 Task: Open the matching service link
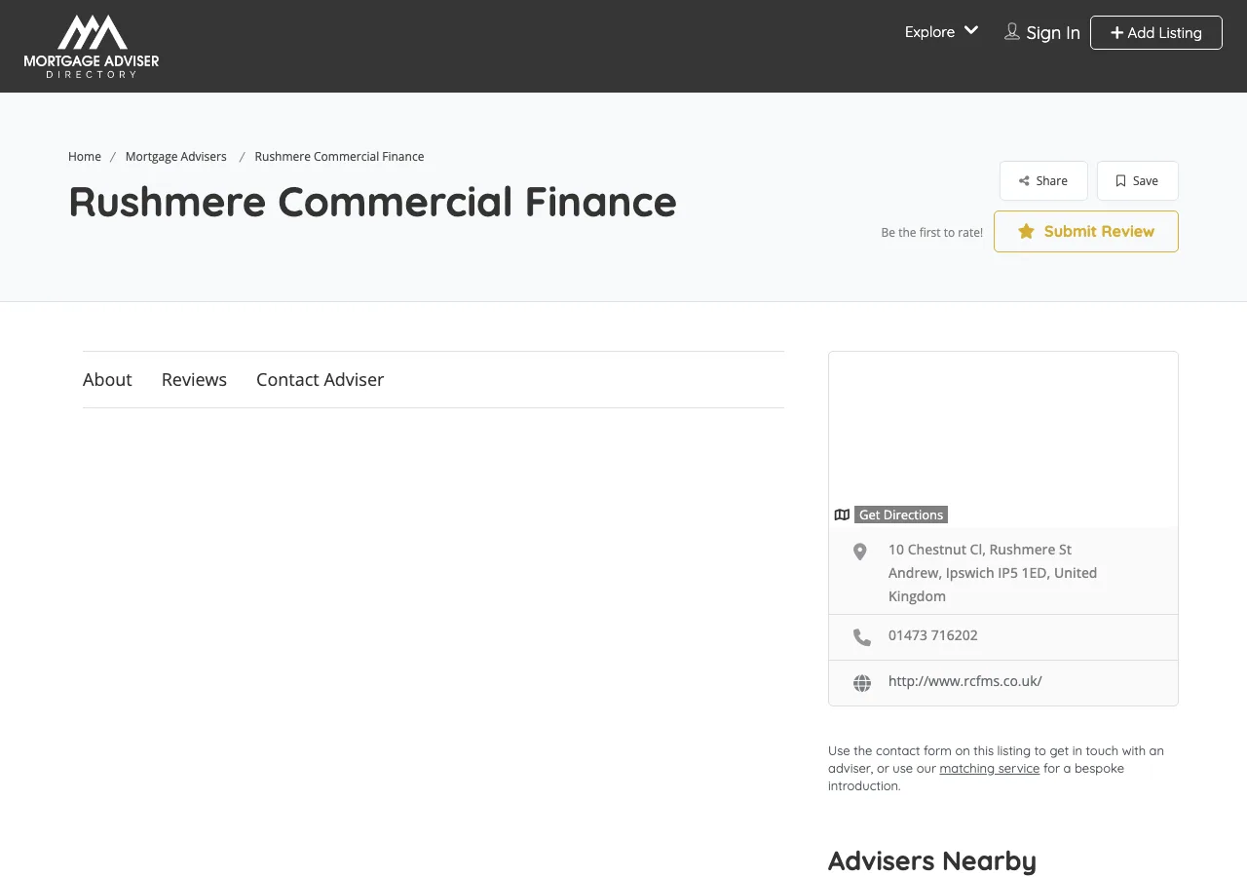(989, 768)
